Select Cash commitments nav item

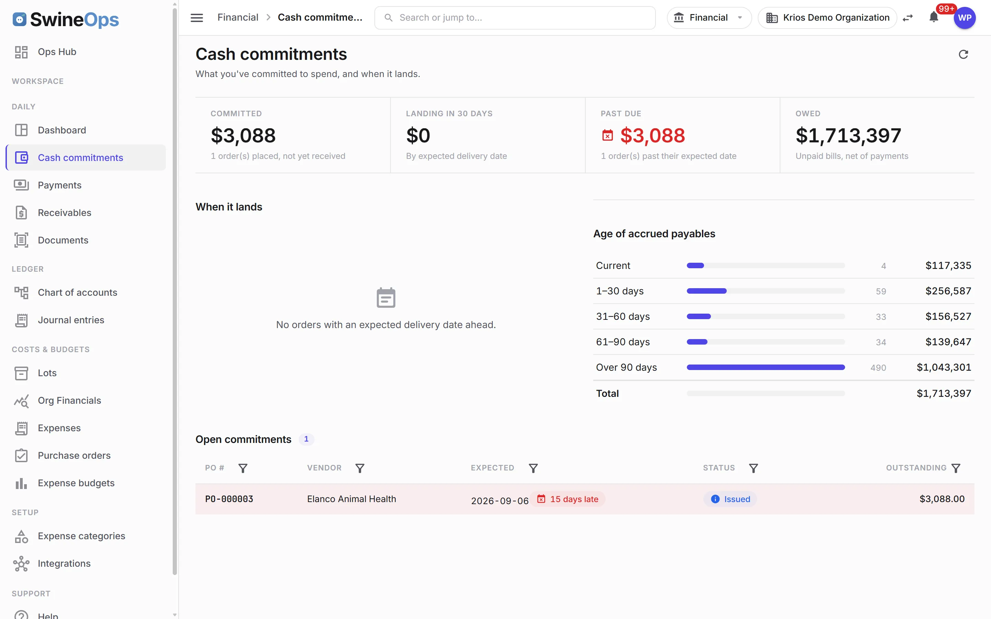(86, 158)
